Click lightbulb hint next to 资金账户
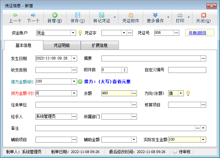Screen dimensions: 220x158 [x=80, y=33]
